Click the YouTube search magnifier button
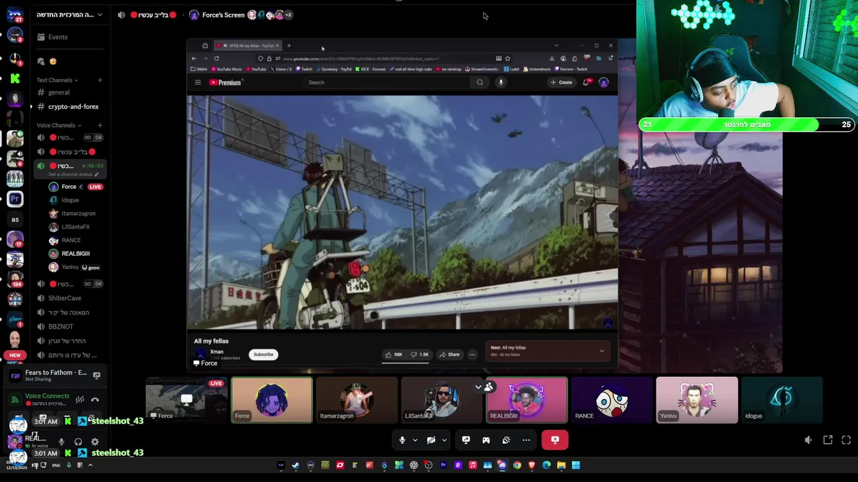This screenshot has width=858, height=482. click(480, 82)
